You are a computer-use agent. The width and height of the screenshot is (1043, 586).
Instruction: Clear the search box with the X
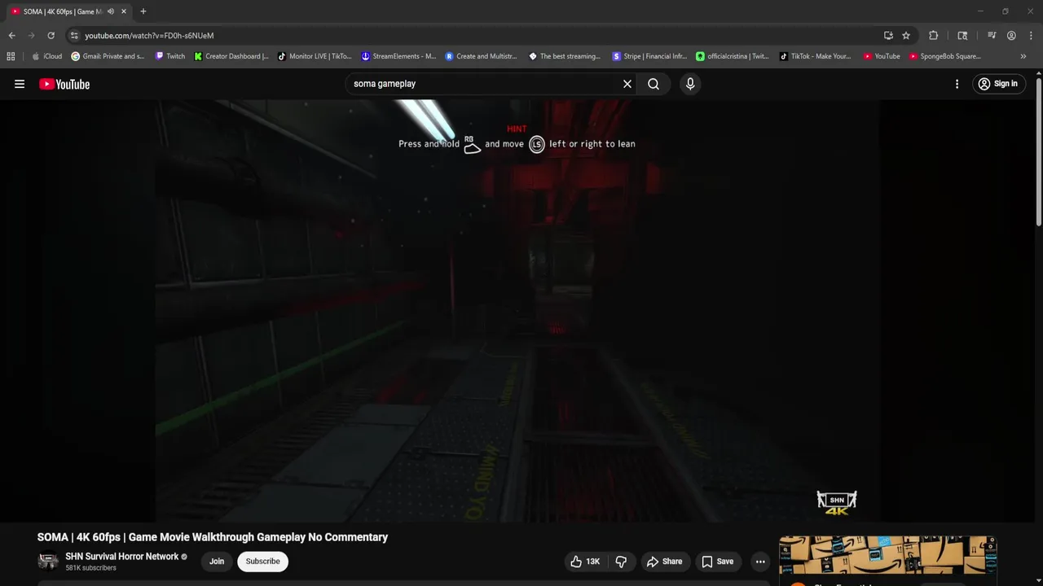pyautogui.click(x=627, y=84)
